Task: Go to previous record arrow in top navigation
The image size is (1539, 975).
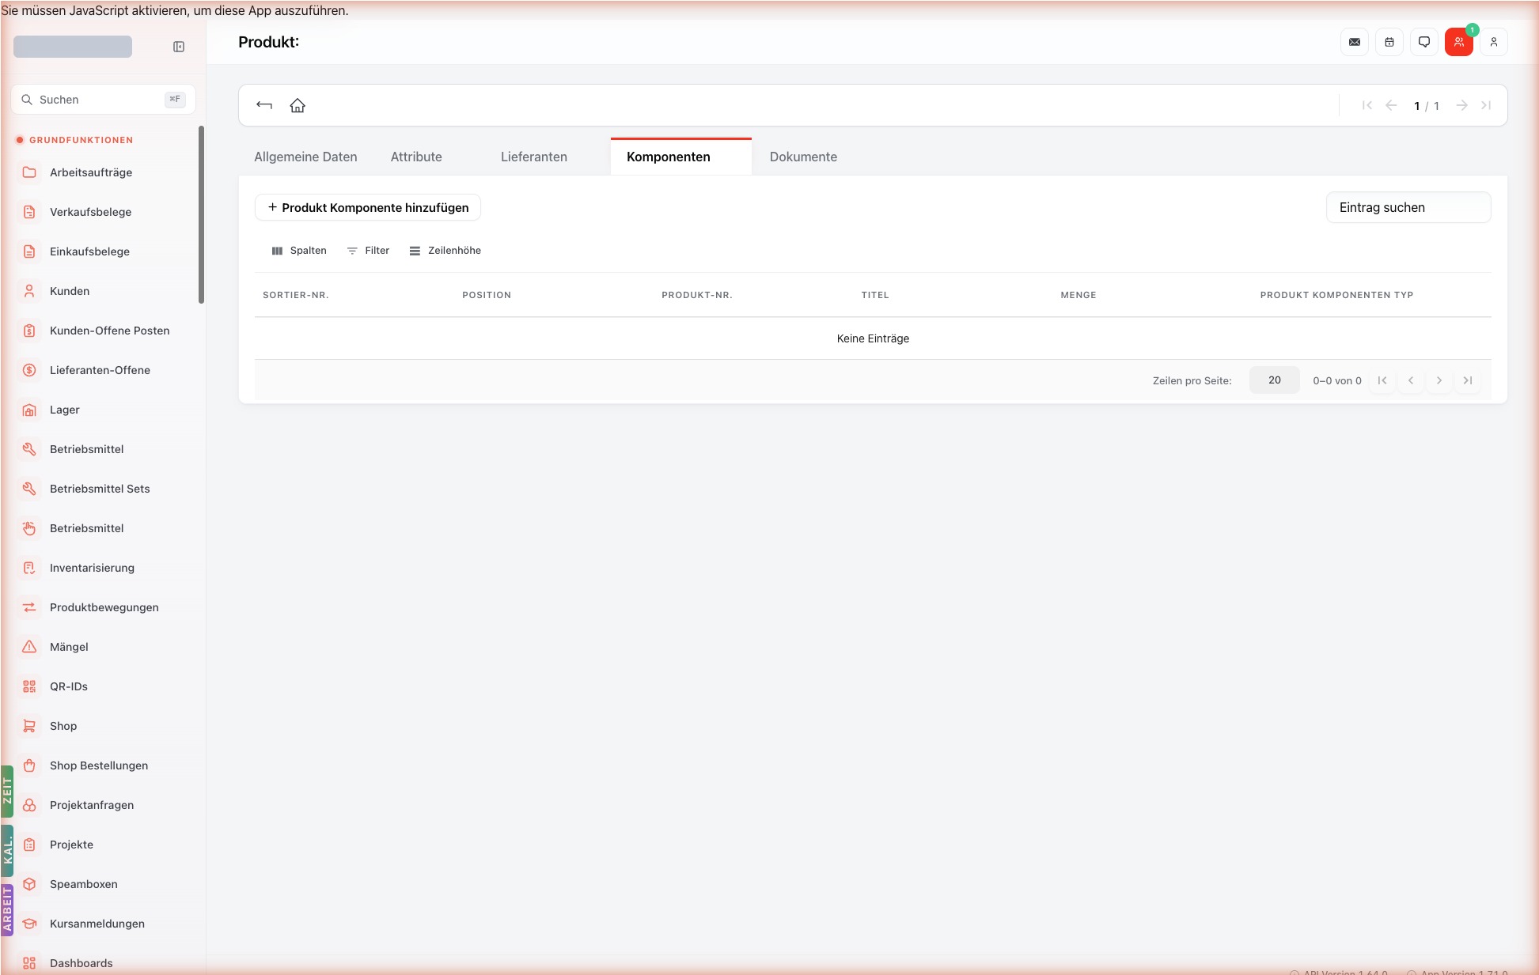Action: click(x=1391, y=105)
